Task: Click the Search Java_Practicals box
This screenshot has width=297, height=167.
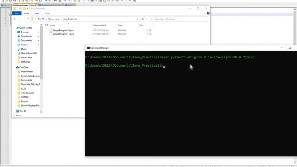Action: tap(178, 19)
